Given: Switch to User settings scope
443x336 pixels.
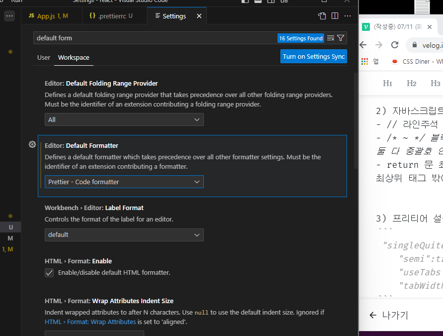Looking at the screenshot, I should coord(44,57).
